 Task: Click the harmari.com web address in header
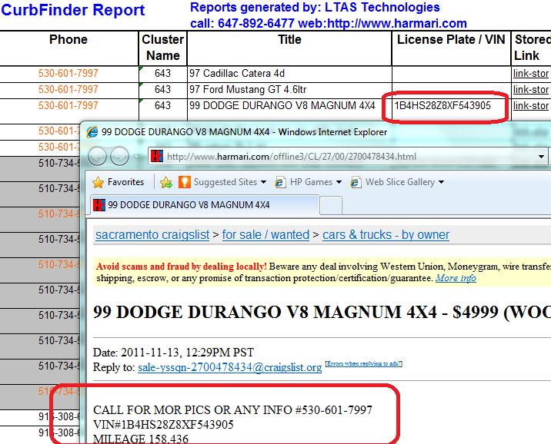coord(397,24)
